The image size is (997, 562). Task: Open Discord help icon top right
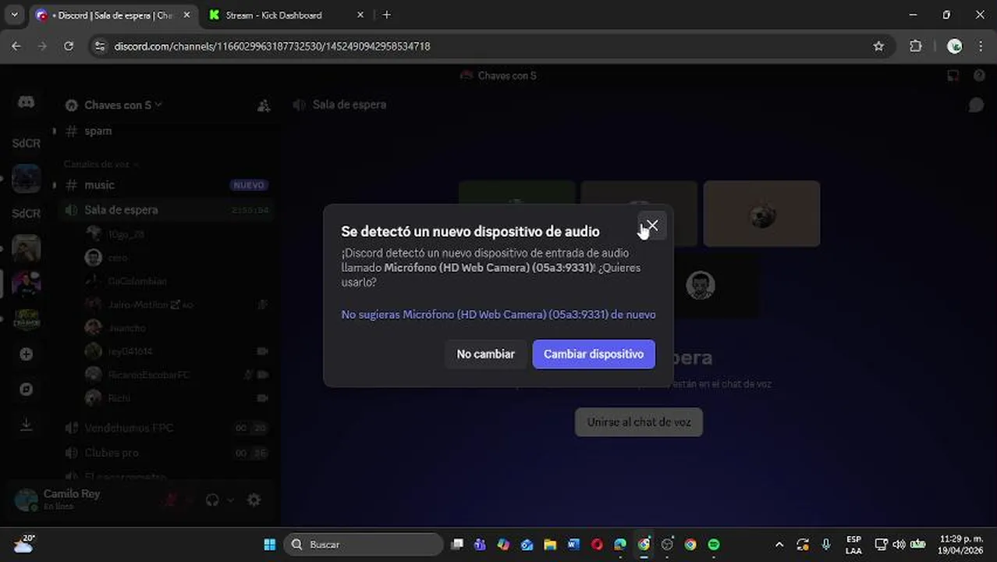click(979, 76)
